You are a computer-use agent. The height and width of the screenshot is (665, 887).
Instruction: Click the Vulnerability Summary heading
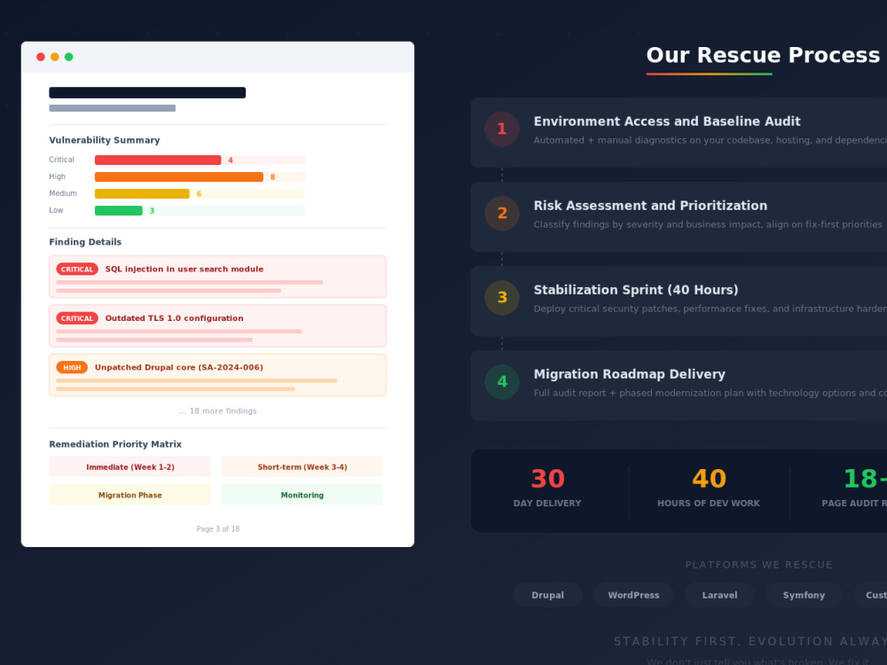pos(105,140)
